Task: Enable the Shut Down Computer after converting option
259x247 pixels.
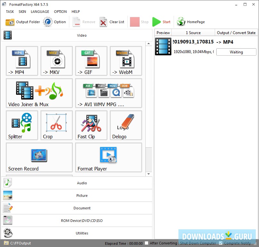Action: 146,243
